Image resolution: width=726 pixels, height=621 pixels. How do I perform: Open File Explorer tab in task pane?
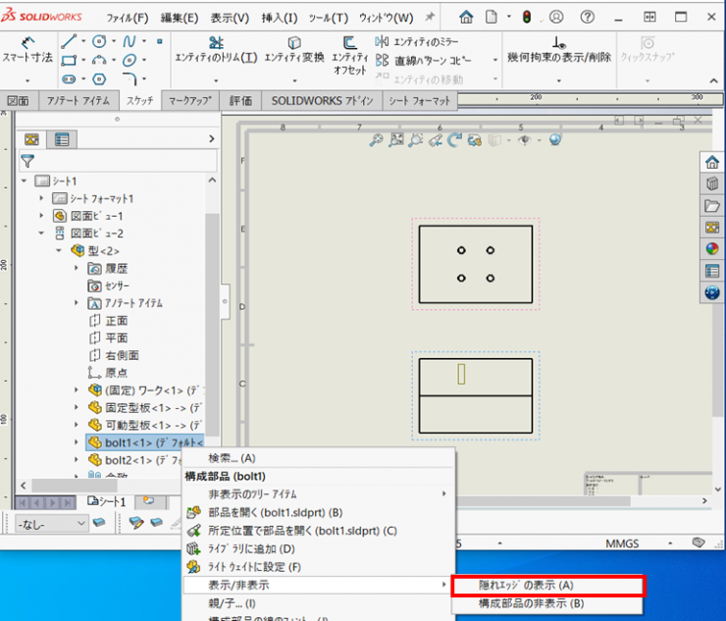[x=712, y=206]
